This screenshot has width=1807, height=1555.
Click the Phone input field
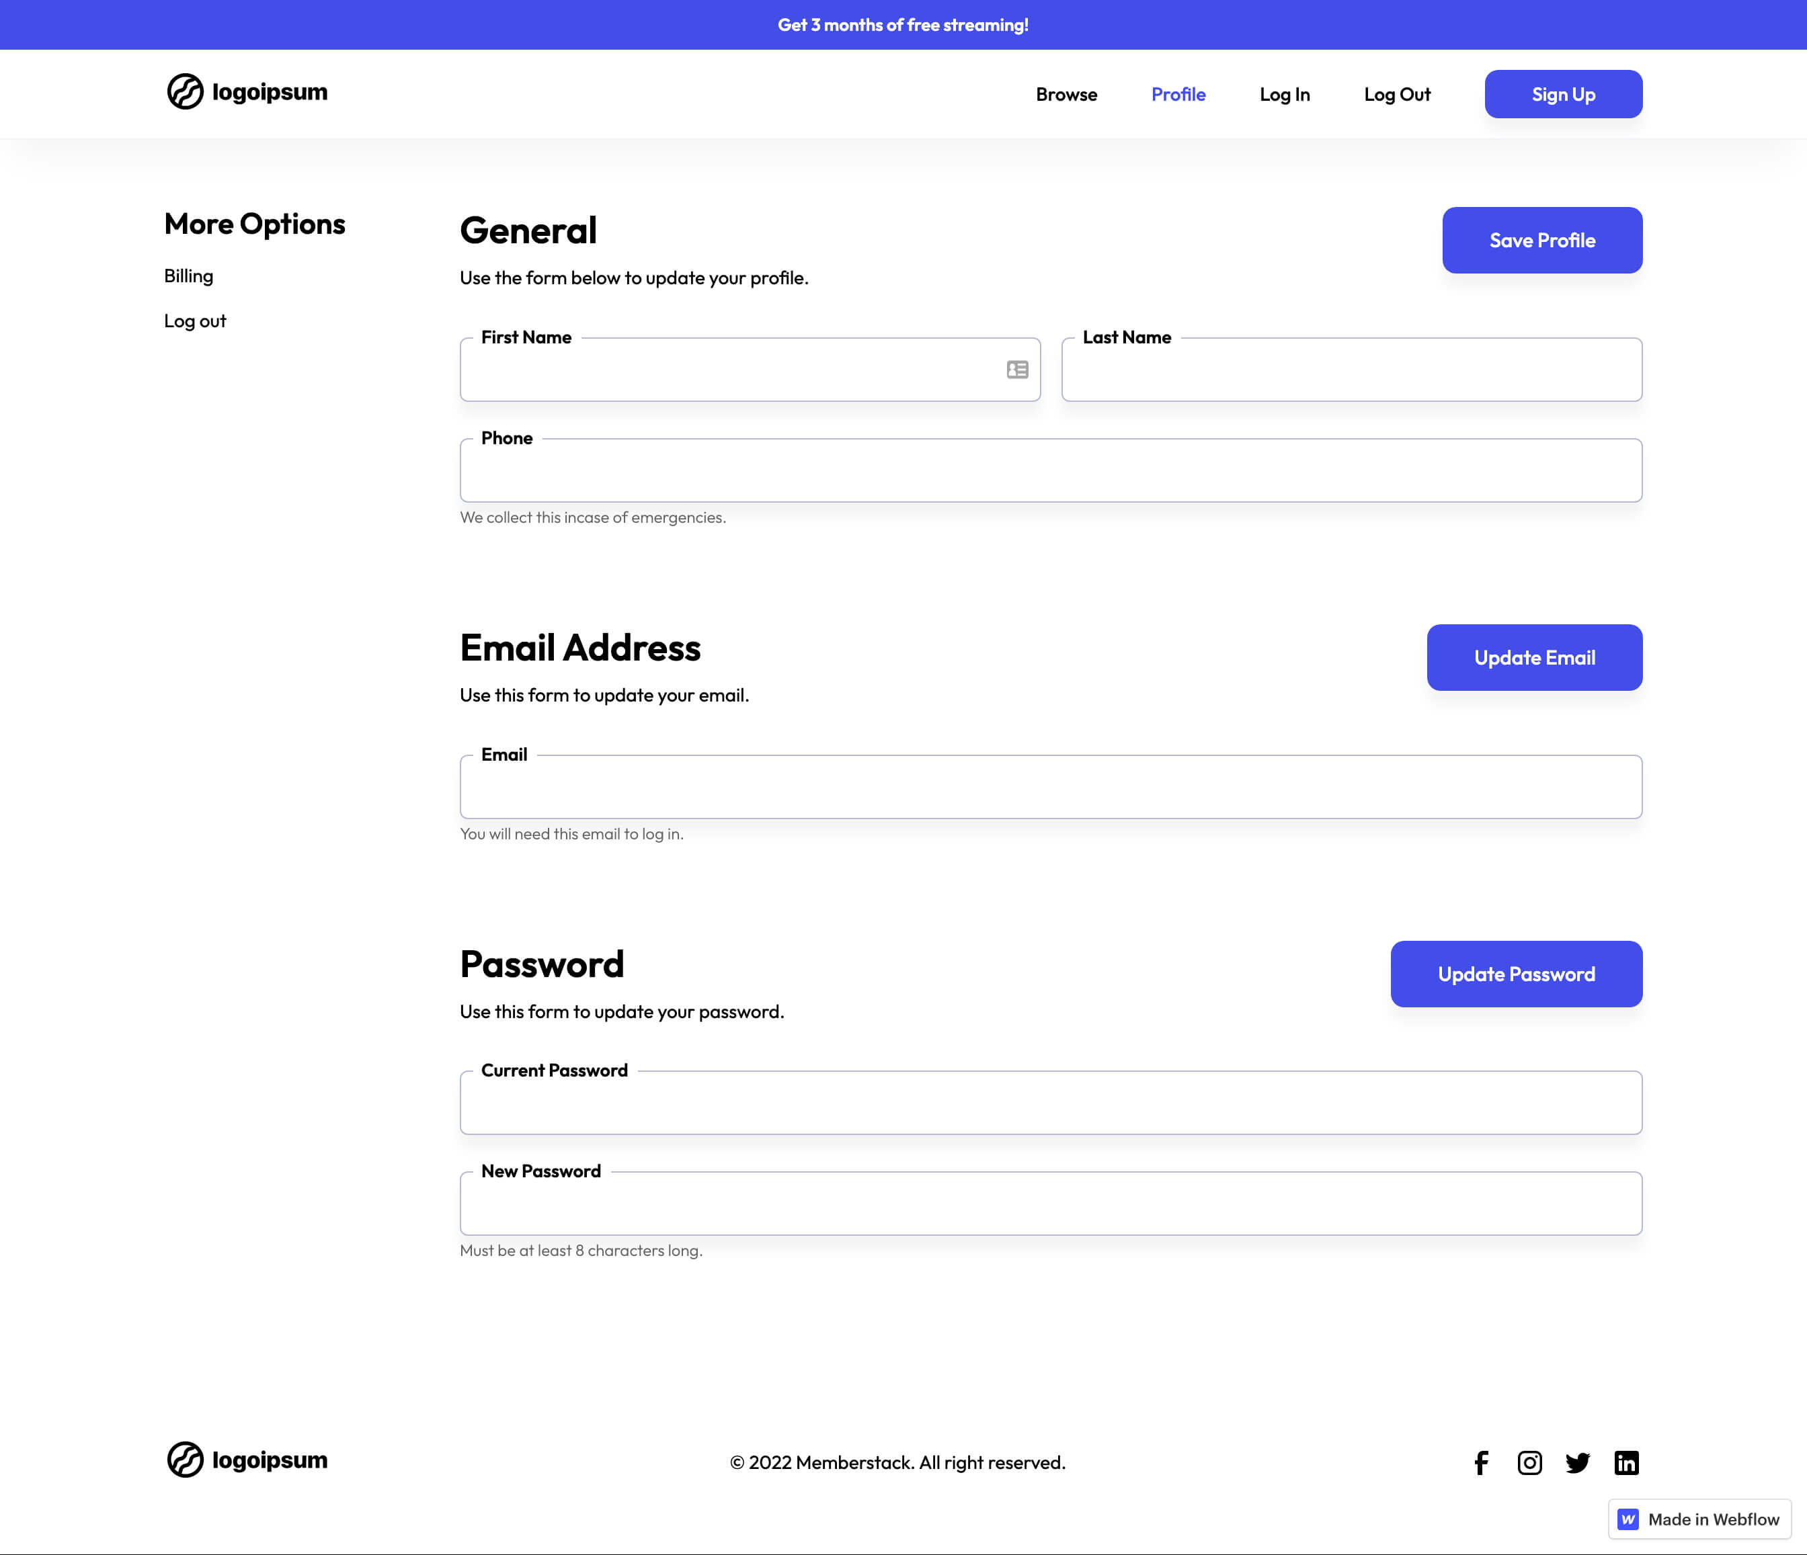click(1051, 470)
